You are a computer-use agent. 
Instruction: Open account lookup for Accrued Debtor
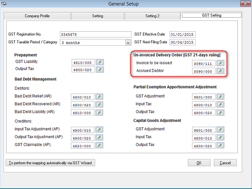coord(220,71)
